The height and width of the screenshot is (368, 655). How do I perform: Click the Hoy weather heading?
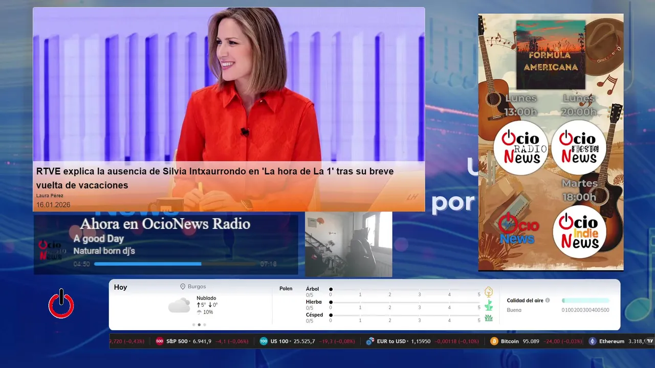(x=120, y=287)
